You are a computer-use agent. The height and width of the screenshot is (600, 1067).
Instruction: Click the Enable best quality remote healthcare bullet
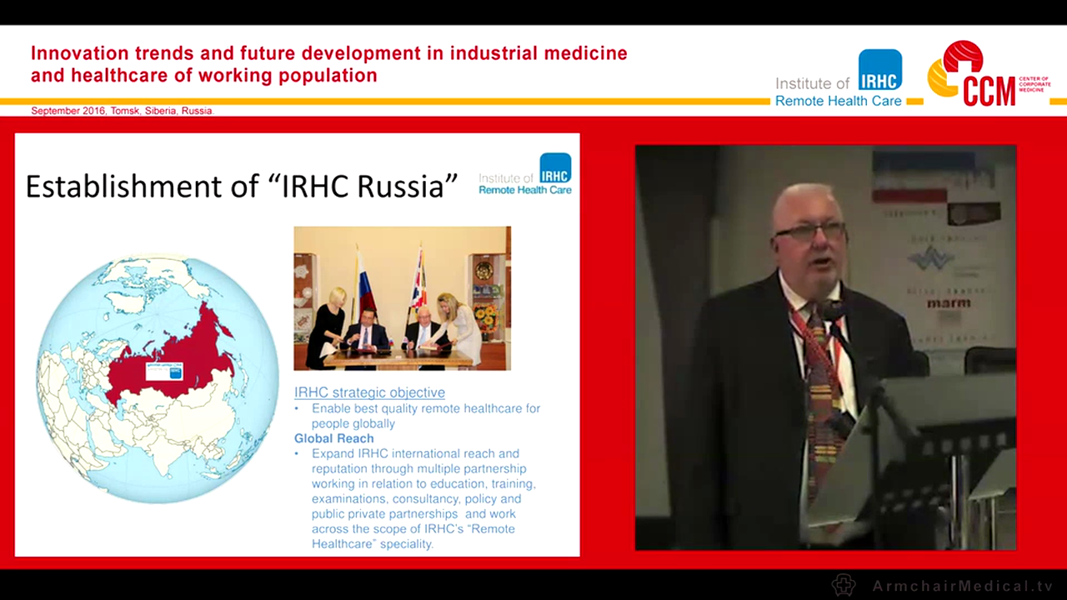coord(425,416)
